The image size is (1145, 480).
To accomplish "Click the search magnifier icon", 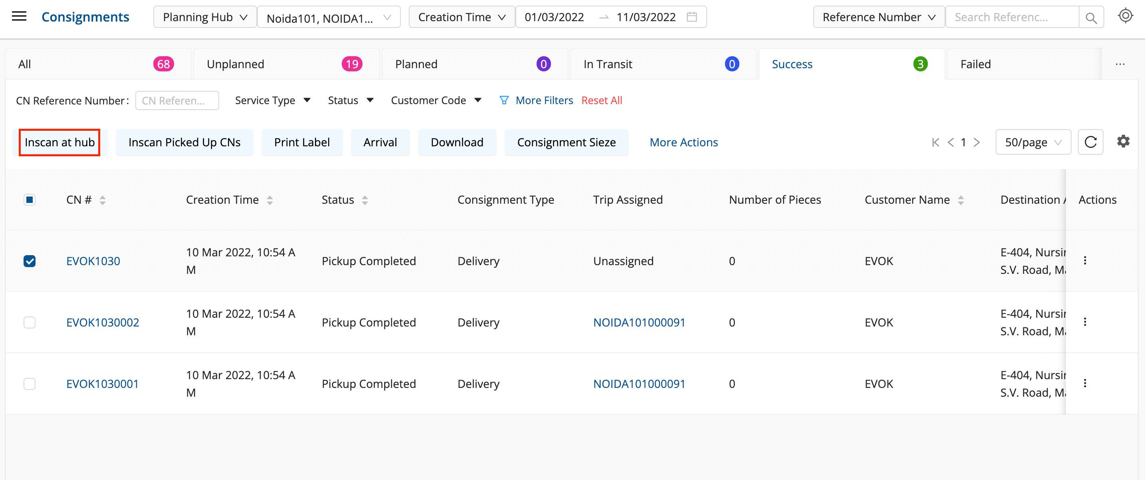I will [1091, 17].
